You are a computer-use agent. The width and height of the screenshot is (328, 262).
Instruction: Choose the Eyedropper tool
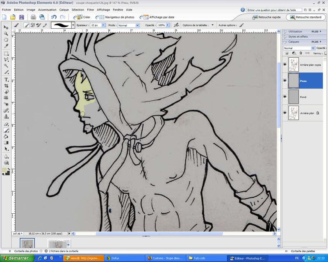tap(6, 46)
